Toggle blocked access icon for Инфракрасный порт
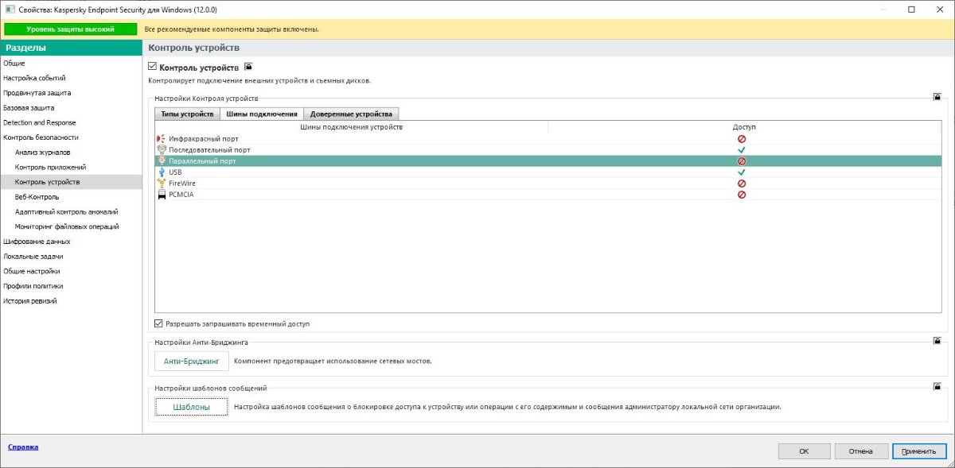The width and height of the screenshot is (955, 468). coord(742,138)
